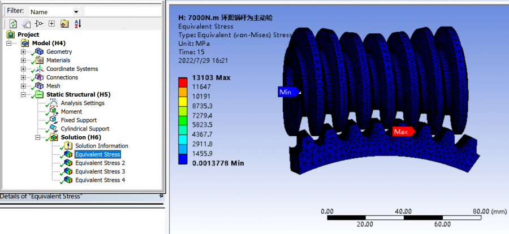Expand the Geometry tree node
The height and width of the screenshot is (234, 509).
coord(23,52)
